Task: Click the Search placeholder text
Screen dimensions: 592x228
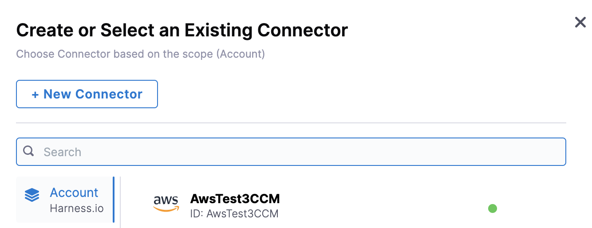Action: coord(62,152)
